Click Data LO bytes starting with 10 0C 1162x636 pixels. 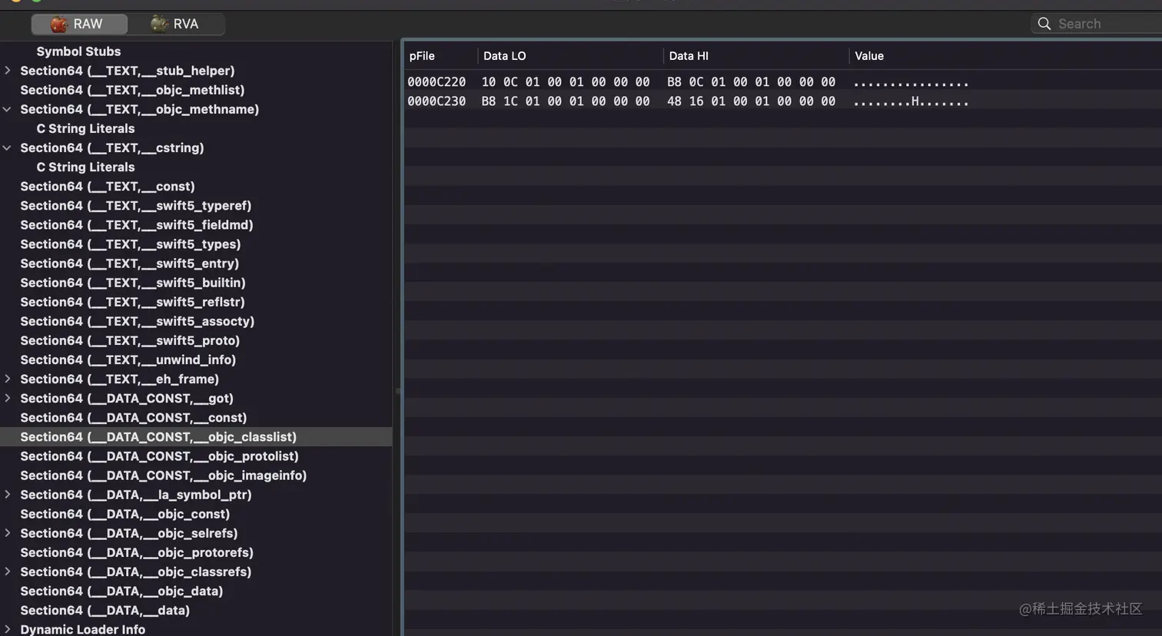coord(566,82)
